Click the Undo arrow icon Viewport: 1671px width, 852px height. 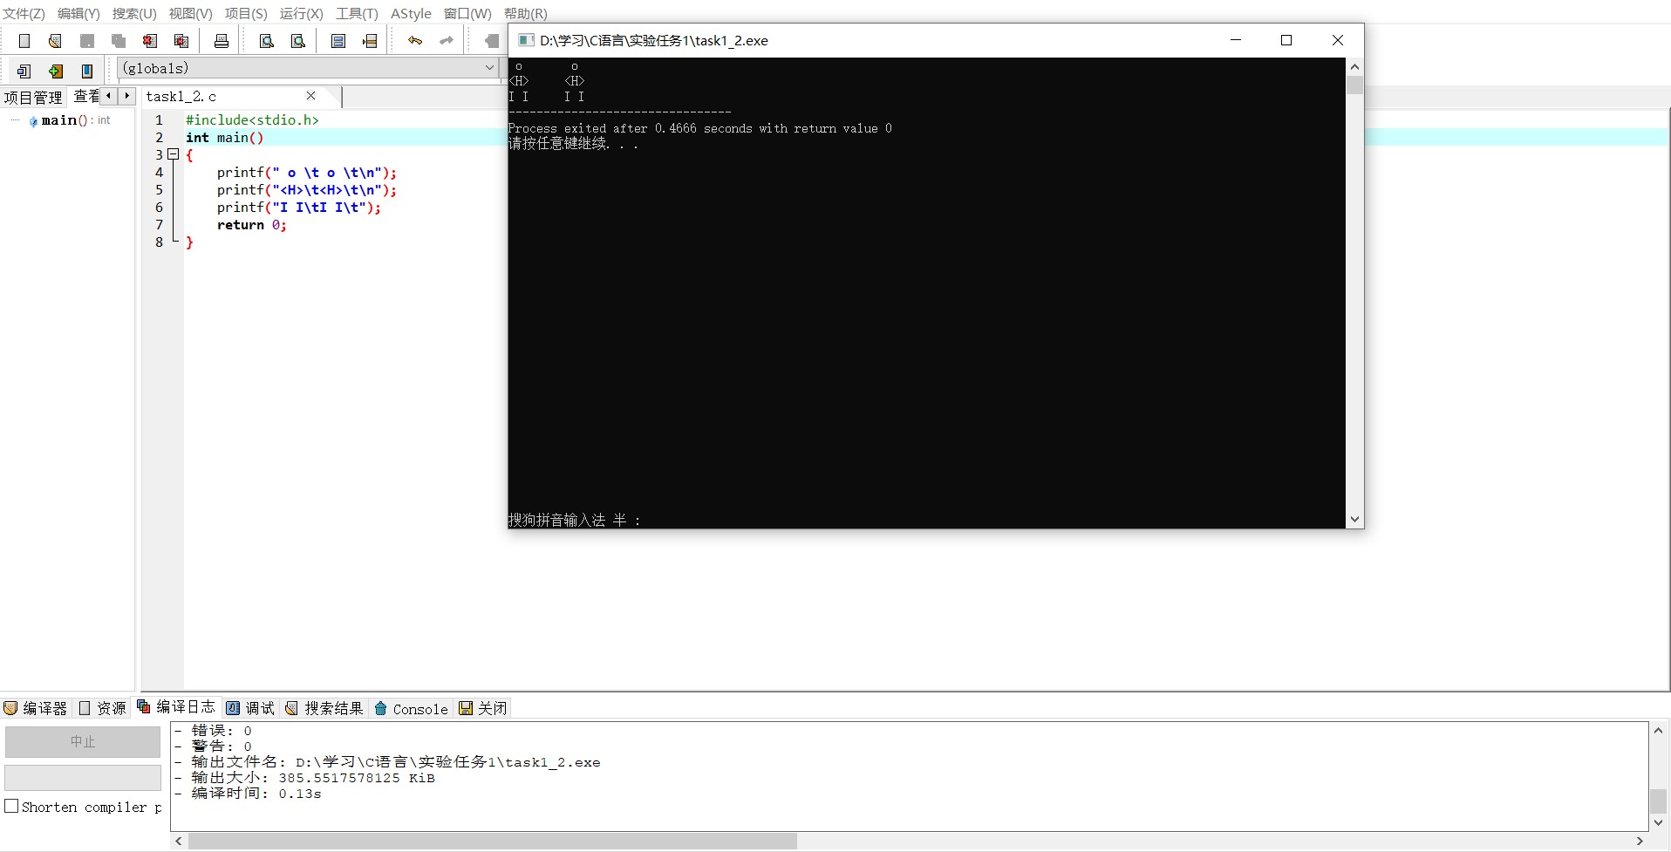[x=415, y=40]
